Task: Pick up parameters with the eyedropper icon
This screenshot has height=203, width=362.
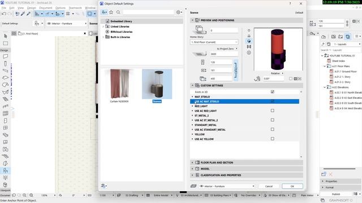Action: point(23,14)
